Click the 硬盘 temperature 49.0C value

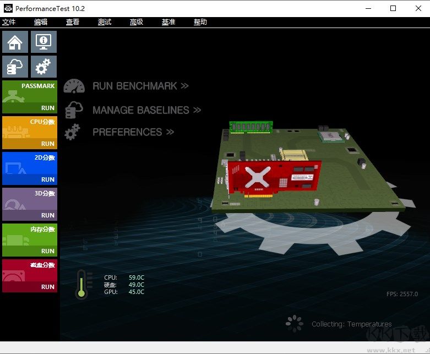pyautogui.click(x=137, y=285)
